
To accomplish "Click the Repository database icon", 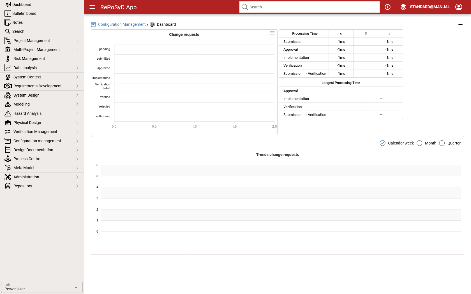I will pos(8,186).
